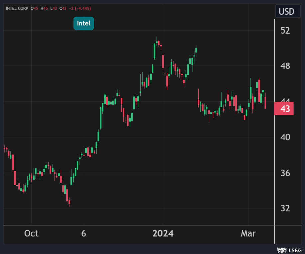This screenshot has height=254, width=305.
Task: Click the high value H45 in legend
Action: tap(44, 8)
